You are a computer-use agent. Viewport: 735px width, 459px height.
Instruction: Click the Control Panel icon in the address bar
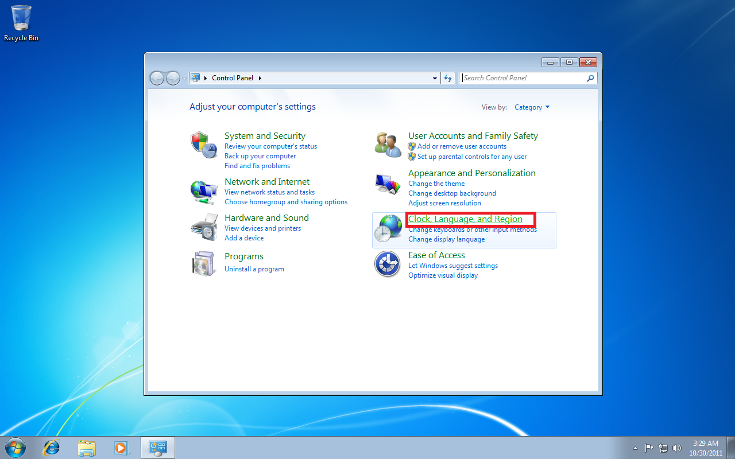(x=195, y=78)
